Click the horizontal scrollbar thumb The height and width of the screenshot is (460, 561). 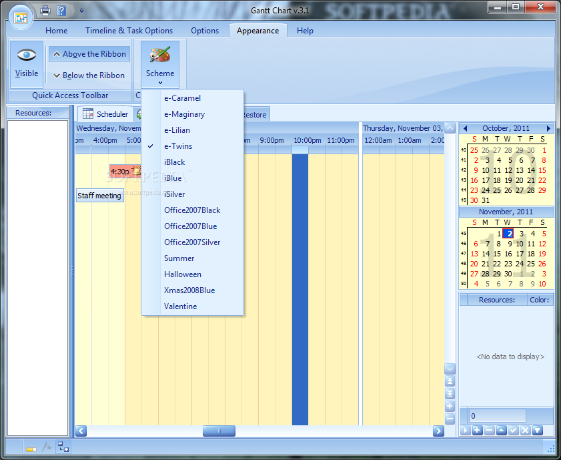pos(219,431)
